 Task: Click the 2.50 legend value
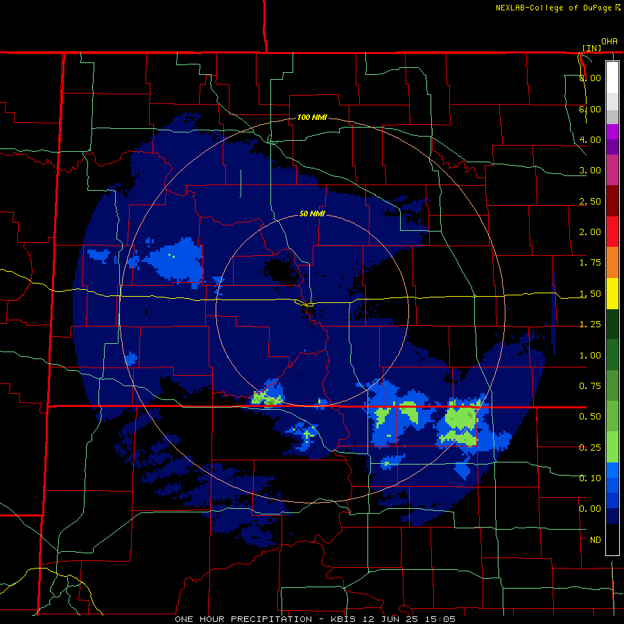coord(590,201)
